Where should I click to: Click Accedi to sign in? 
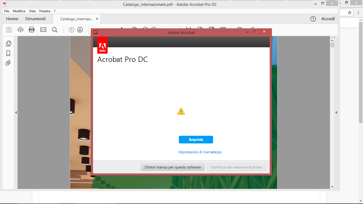click(x=328, y=19)
